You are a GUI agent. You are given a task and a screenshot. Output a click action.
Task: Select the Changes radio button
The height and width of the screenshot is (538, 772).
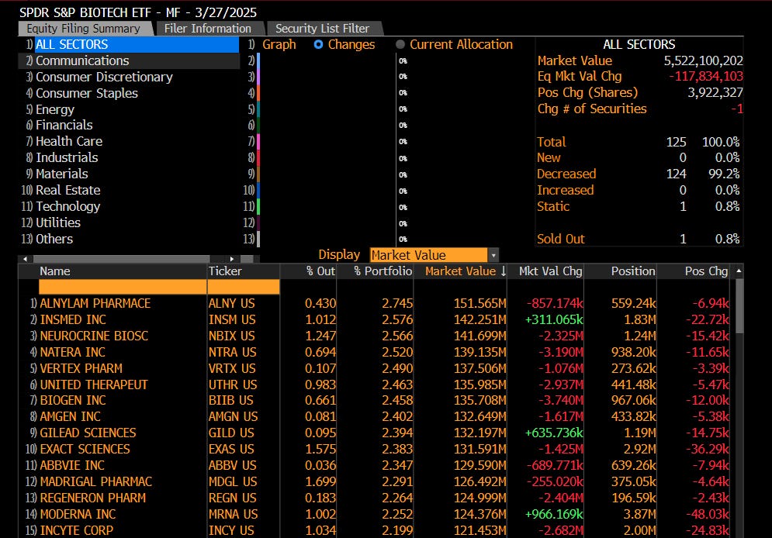click(x=318, y=44)
